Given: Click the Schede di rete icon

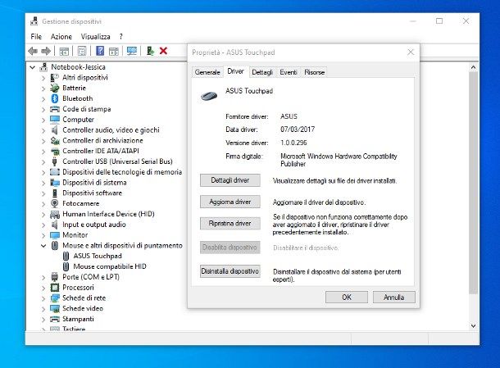Looking at the screenshot, I should coord(55,298).
